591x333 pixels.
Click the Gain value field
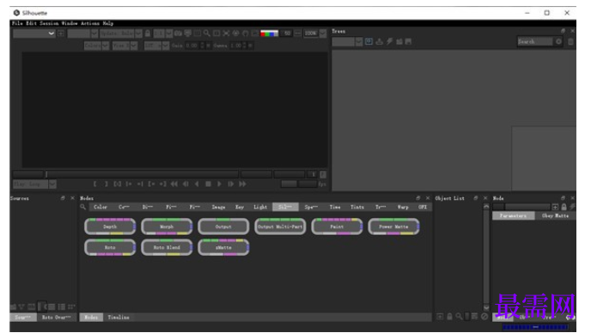(192, 45)
